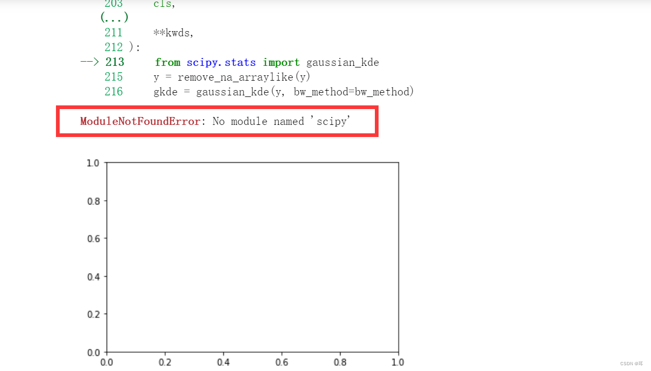Select line number 211 in the traceback

pos(114,32)
